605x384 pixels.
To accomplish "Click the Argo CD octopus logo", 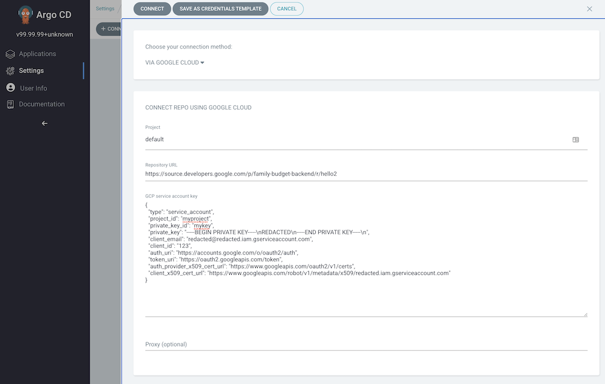I will [25, 15].
